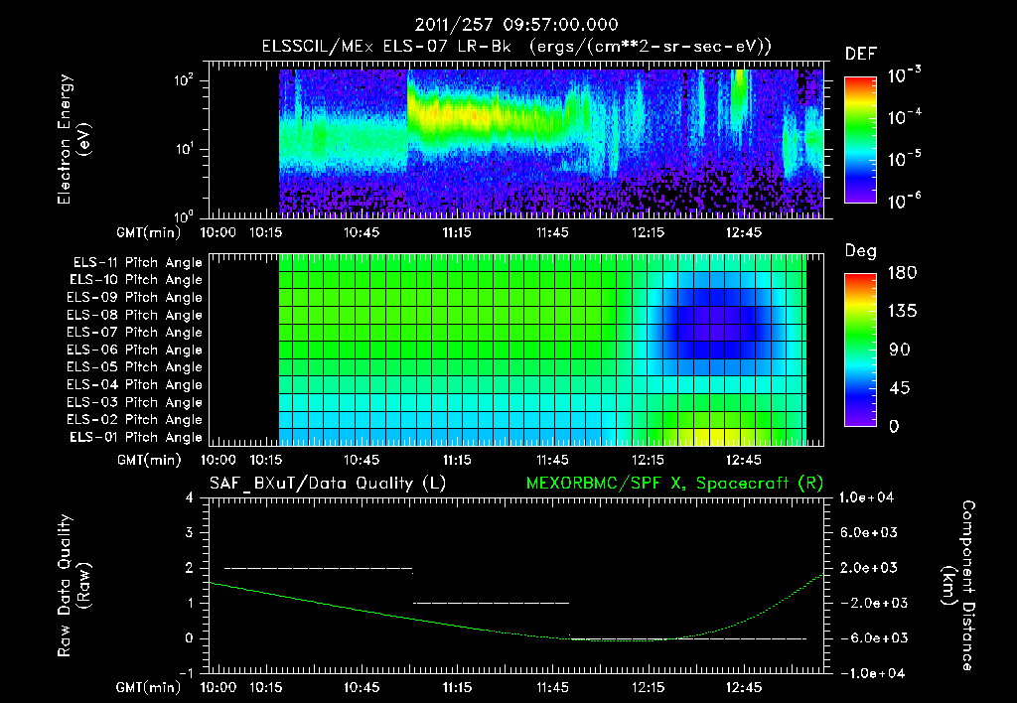Click the 10^-4 tick on the DEF colorbar

click(904, 117)
